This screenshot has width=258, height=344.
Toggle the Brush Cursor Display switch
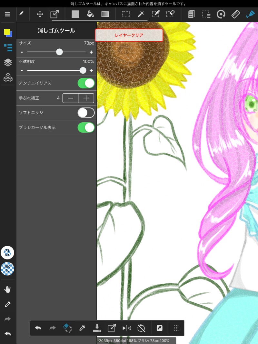pos(86,127)
